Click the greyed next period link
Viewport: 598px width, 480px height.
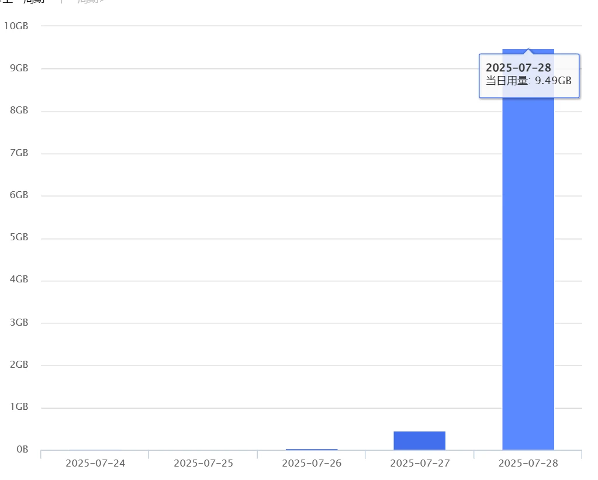(91, 2)
